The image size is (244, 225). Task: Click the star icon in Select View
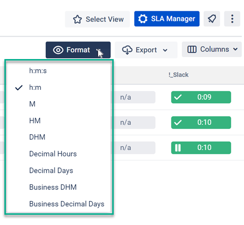point(78,20)
